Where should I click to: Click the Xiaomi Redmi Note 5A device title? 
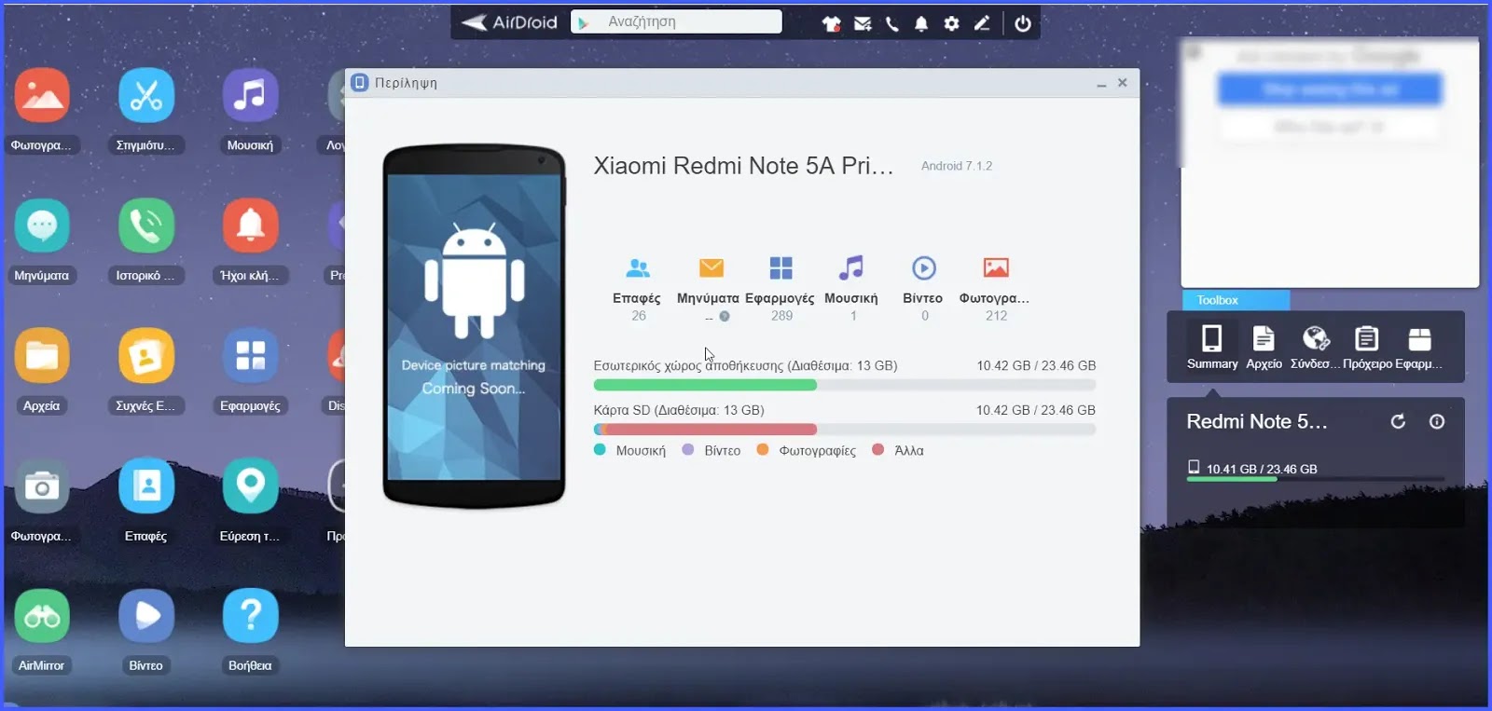743,166
